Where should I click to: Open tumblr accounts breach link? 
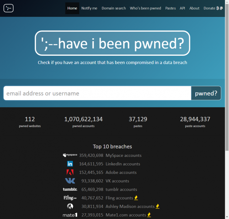click(121, 189)
